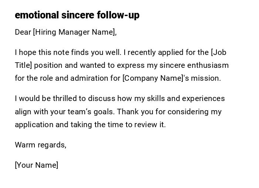This screenshot has height=188, width=259.
Task: Click the "Warm regards," closing line
Action: [x=40, y=145]
